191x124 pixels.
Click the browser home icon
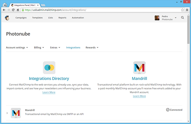18,10
